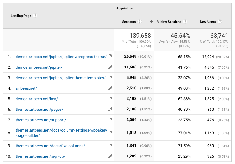Open the jupiter-theme-templates landing page link
Viewport: 235px width, 164px height.
point(61,78)
